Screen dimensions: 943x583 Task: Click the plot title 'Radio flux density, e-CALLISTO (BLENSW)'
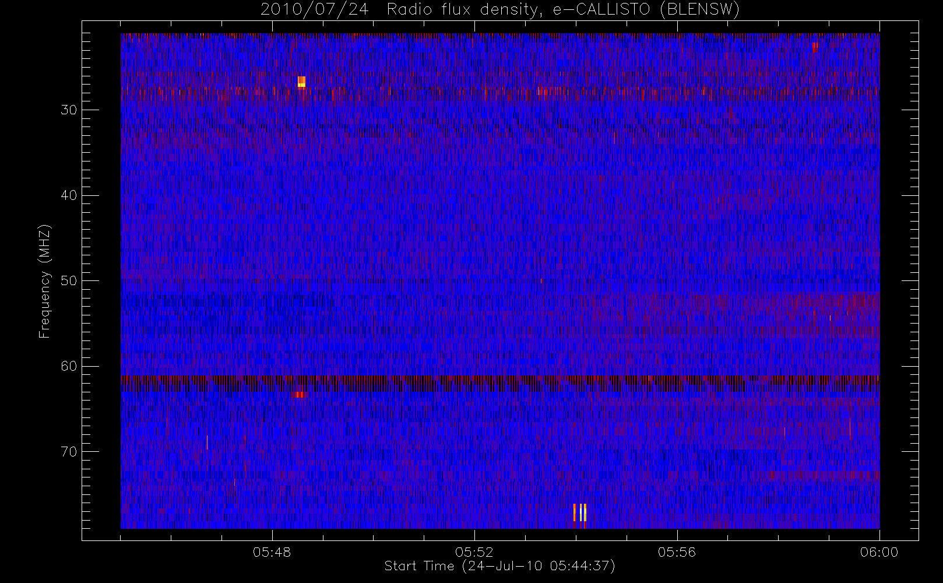click(x=563, y=10)
